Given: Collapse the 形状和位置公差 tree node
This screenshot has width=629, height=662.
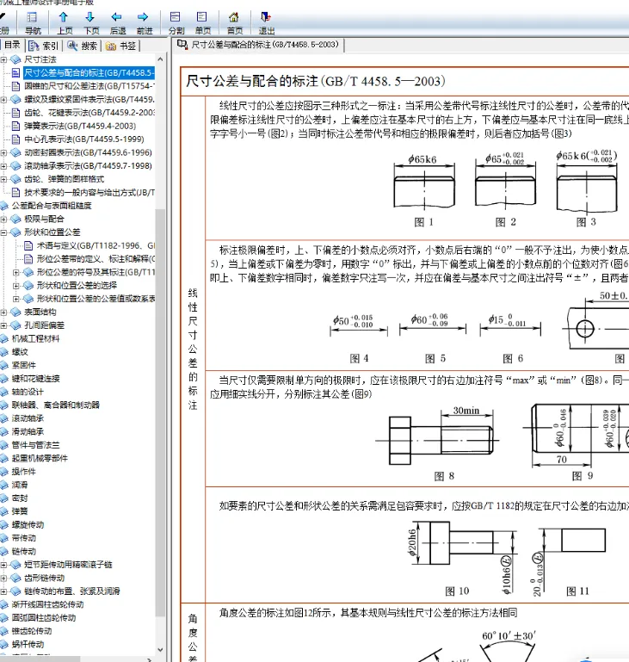Looking at the screenshot, I should (x=3, y=232).
